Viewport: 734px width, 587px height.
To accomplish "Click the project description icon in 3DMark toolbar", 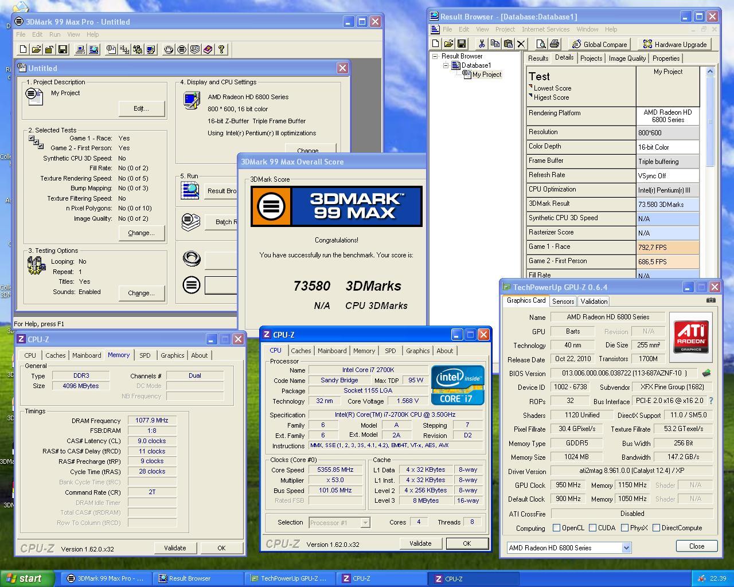I will click(x=111, y=50).
